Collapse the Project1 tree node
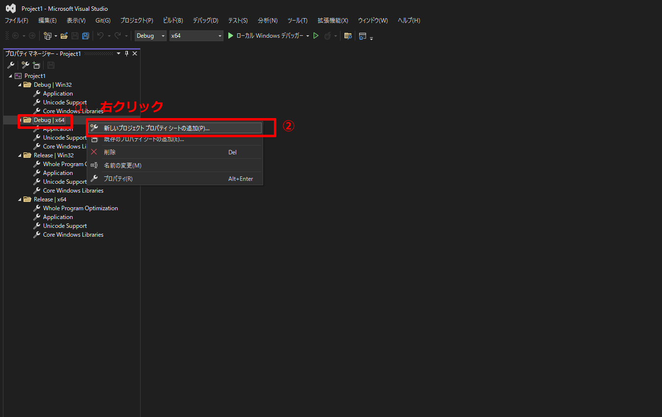 (x=10, y=76)
